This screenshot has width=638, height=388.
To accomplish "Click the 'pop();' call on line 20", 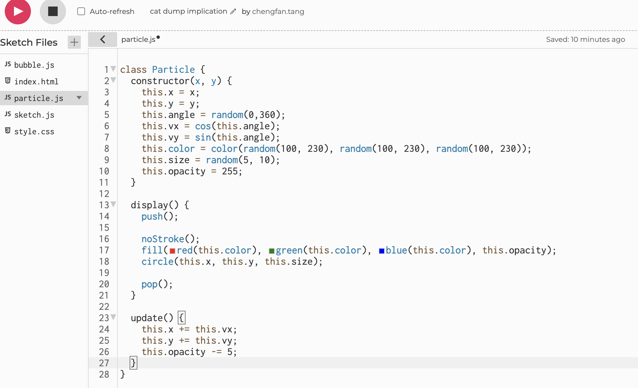I will pos(157,284).
